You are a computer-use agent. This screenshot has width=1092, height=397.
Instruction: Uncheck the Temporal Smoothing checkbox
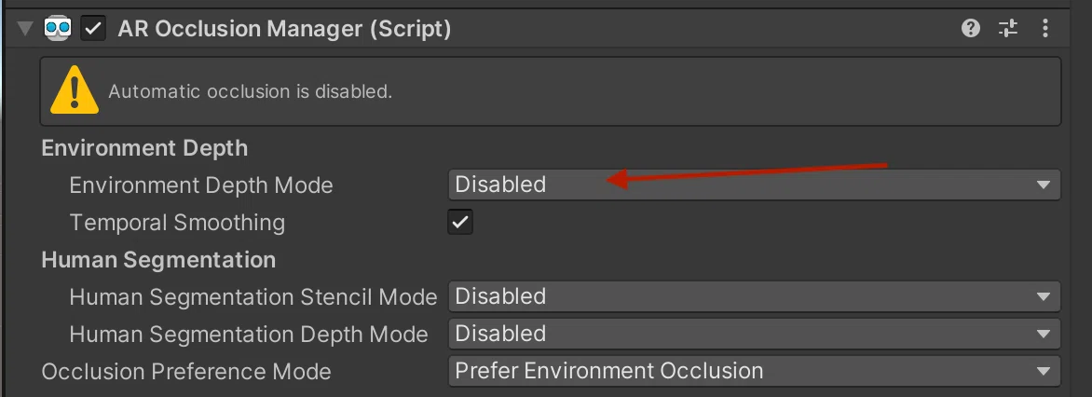pos(460,222)
